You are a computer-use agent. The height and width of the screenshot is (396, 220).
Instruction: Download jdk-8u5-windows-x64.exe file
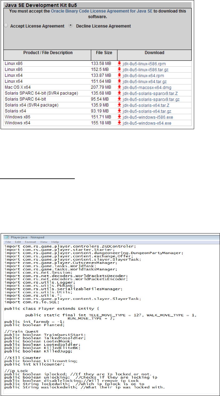[147, 123]
